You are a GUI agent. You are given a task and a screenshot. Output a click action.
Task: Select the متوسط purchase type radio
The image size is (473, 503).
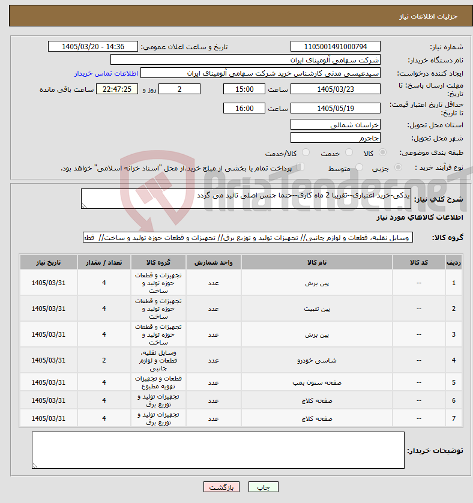(x=359, y=167)
